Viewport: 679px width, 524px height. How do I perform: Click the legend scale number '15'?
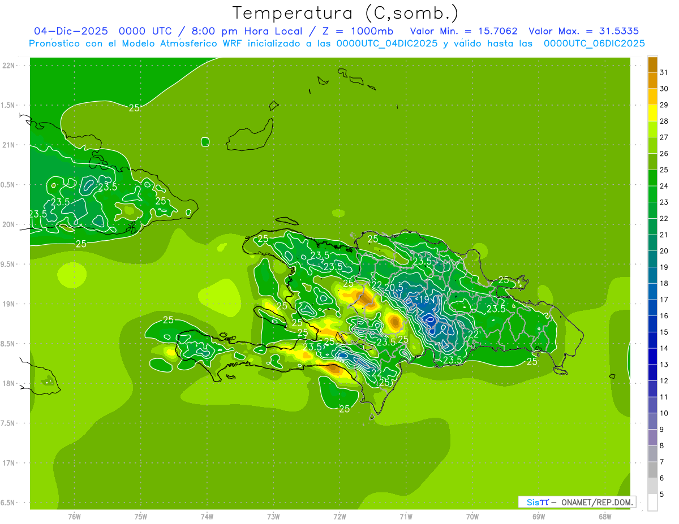[x=664, y=332]
